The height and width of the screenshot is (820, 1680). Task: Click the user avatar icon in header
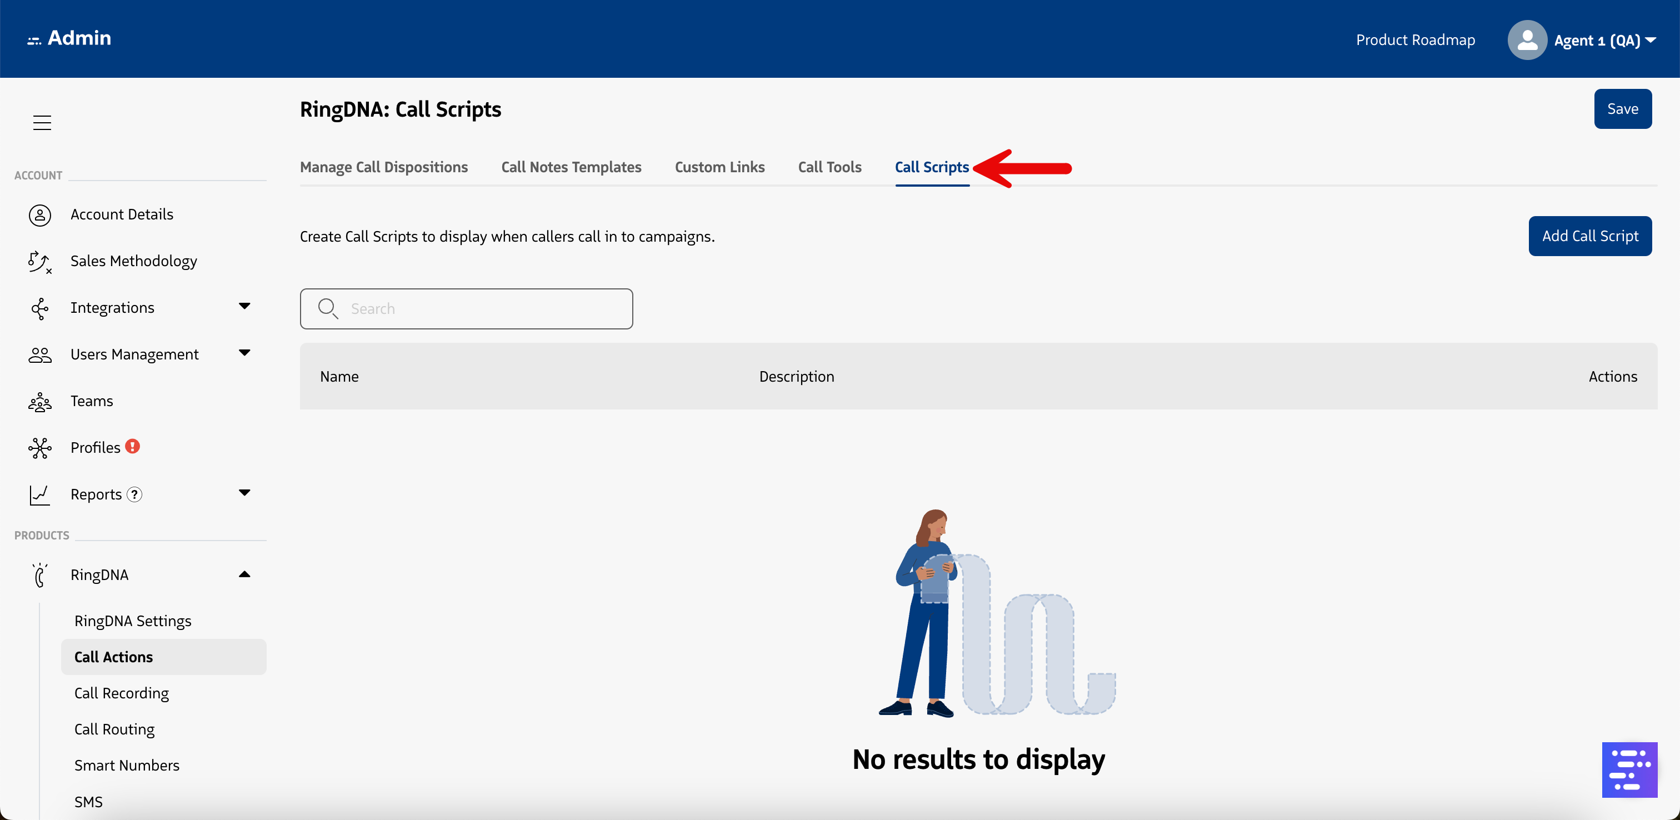1526,41
